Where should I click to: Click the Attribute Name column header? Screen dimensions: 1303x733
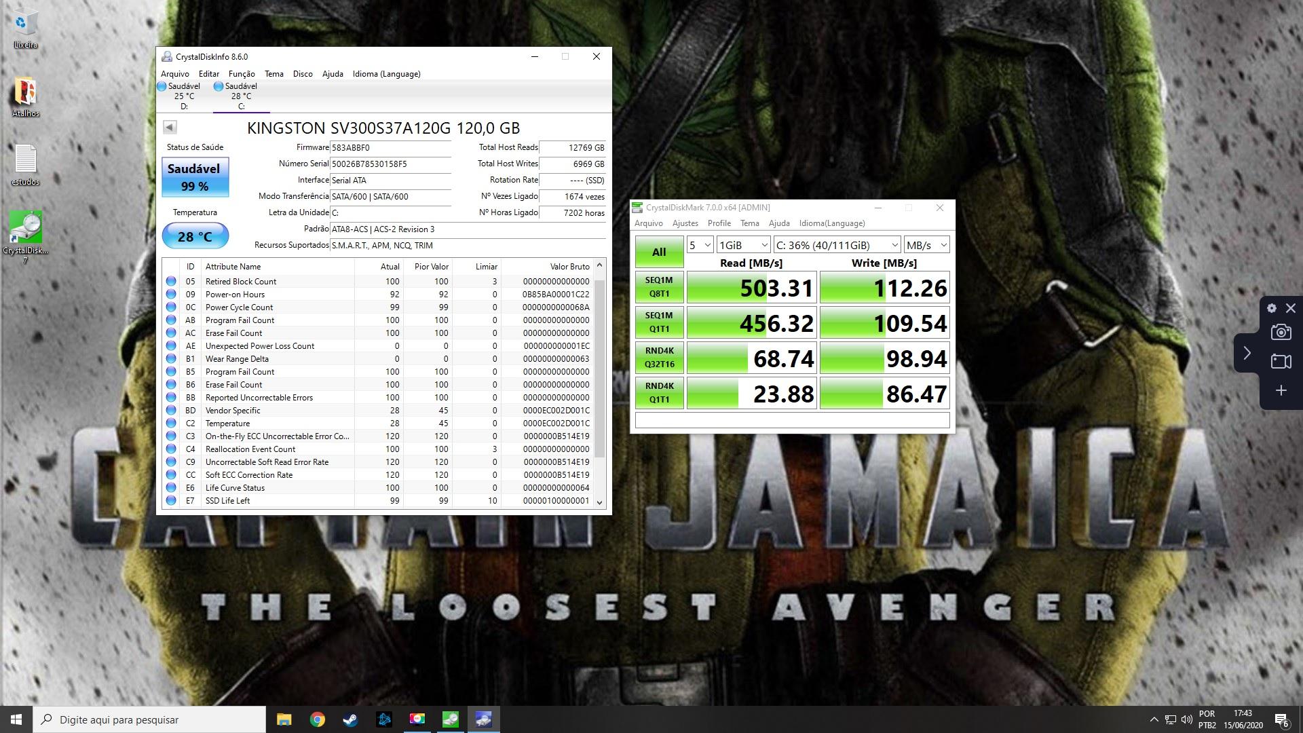pyautogui.click(x=278, y=267)
